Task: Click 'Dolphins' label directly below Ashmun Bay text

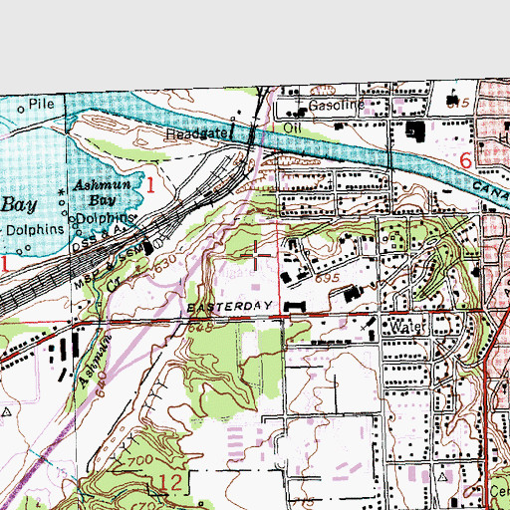Action: (105, 218)
